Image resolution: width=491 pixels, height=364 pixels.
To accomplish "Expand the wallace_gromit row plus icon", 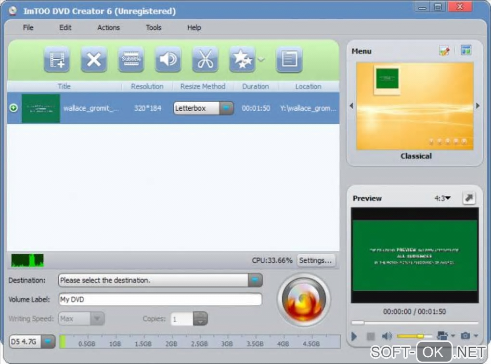I will tap(13, 108).
